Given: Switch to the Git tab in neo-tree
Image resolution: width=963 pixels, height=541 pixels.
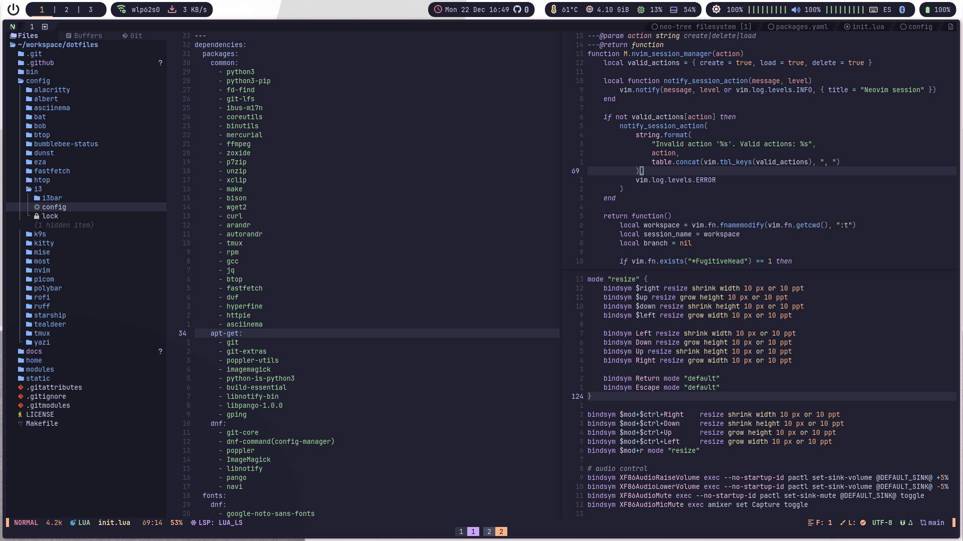Looking at the screenshot, I should pos(132,36).
